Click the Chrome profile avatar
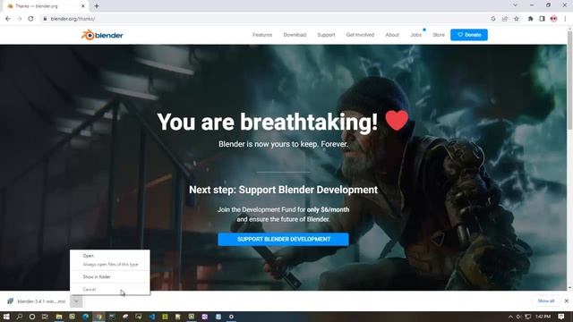The image size is (573, 322). click(553, 19)
